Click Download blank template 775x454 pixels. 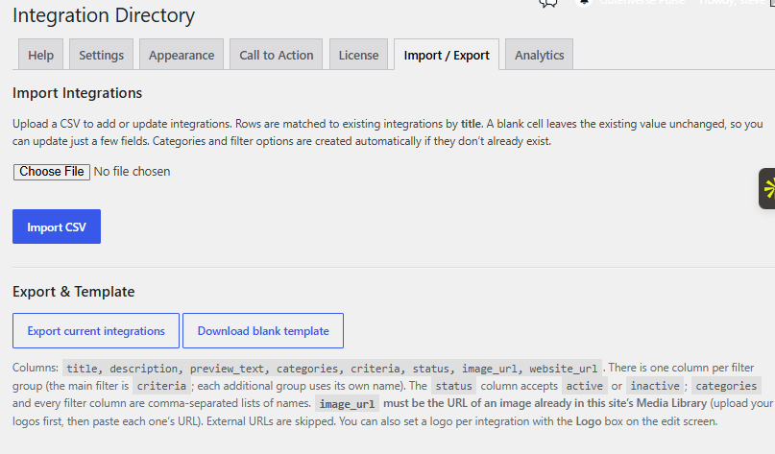coord(263,331)
